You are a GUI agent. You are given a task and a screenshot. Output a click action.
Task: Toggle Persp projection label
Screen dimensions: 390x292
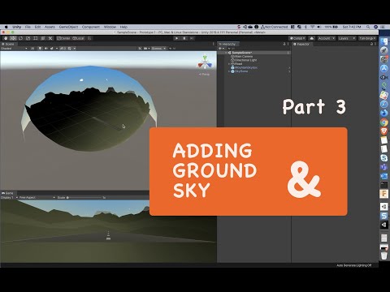(x=204, y=74)
